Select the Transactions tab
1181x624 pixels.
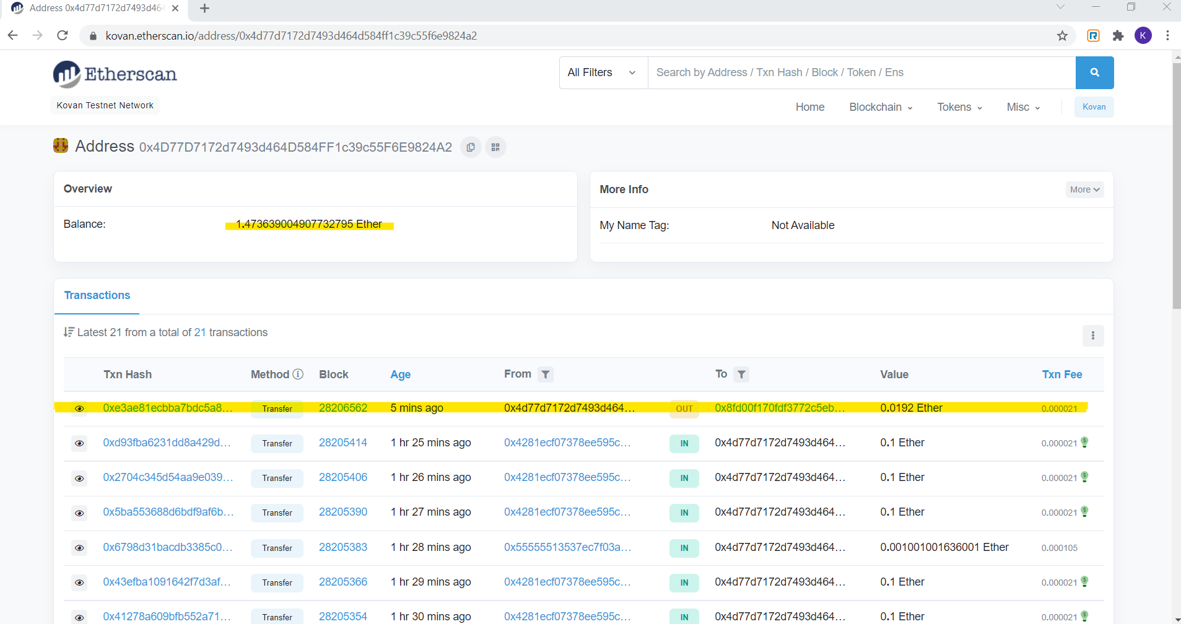[97, 295]
